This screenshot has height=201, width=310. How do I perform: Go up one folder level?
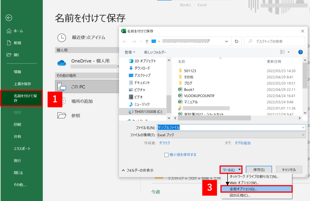[x=147, y=41]
